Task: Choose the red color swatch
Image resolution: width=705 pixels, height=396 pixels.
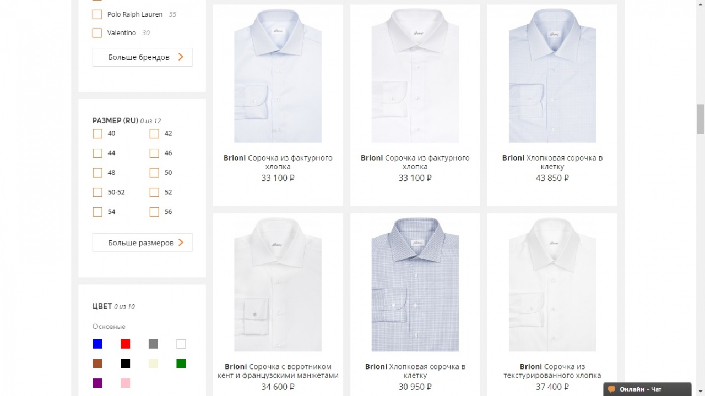Action: [x=126, y=344]
